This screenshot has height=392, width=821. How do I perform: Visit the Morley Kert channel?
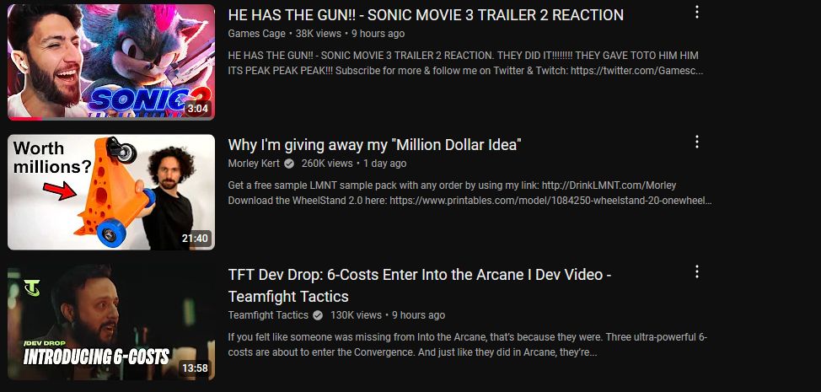point(254,164)
